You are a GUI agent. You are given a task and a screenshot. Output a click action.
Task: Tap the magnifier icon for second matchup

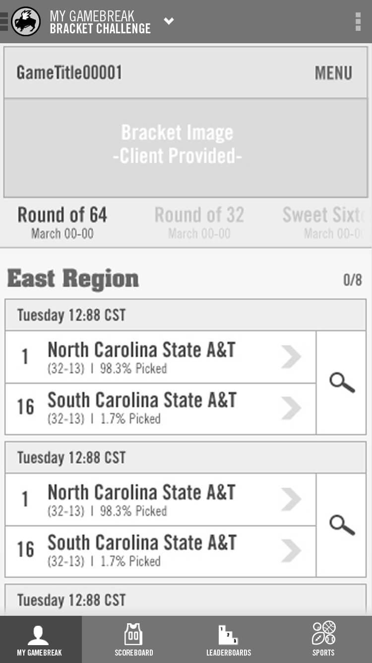(342, 525)
